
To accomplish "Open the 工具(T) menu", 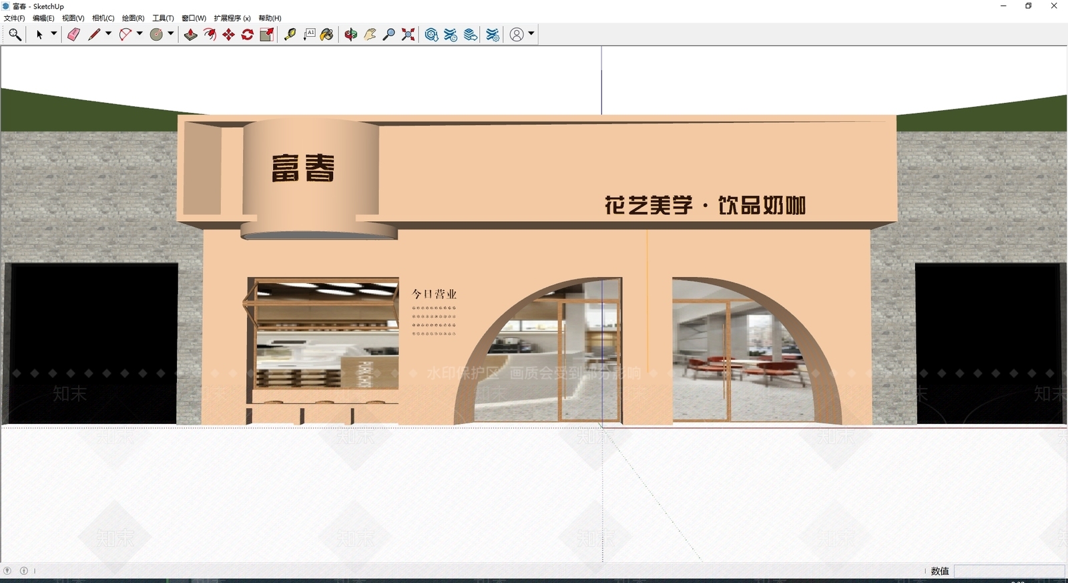I will tap(163, 18).
